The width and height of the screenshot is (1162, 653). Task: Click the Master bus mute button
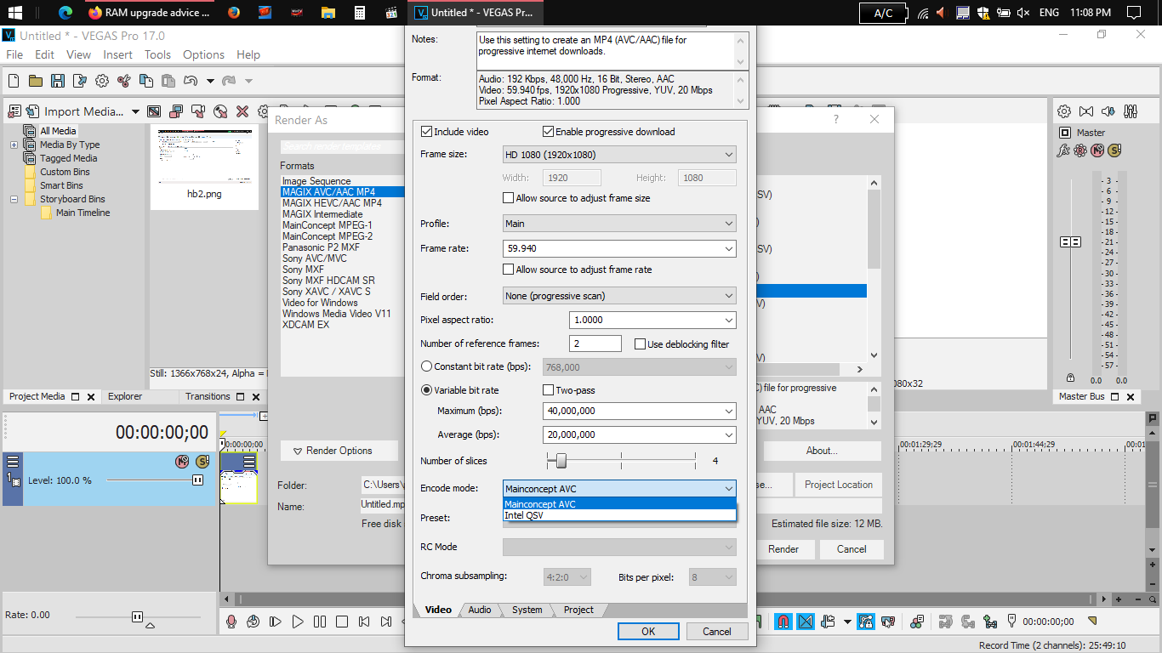point(1097,150)
